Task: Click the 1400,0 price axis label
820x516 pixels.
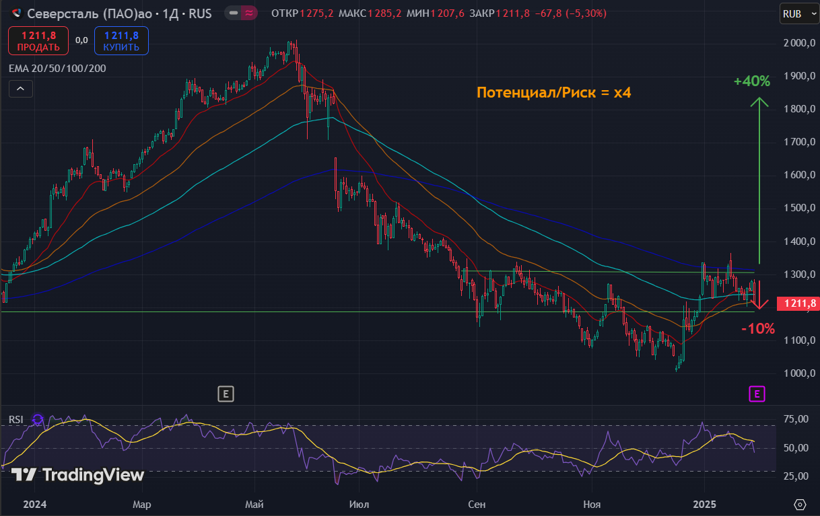Action: (x=798, y=242)
